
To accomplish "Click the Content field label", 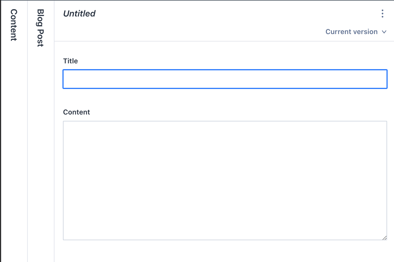I will (x=76, y=112).
